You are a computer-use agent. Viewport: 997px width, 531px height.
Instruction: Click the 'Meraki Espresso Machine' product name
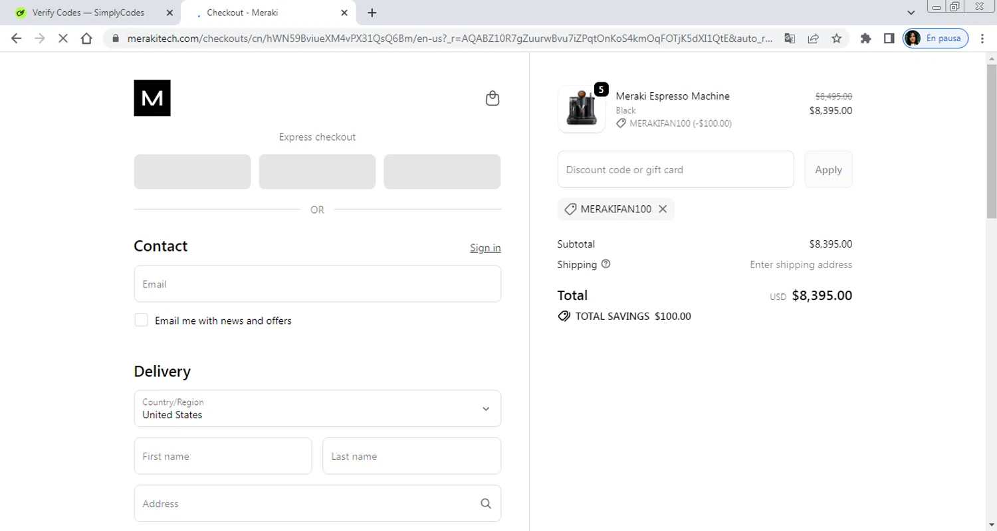click(673, 96)
